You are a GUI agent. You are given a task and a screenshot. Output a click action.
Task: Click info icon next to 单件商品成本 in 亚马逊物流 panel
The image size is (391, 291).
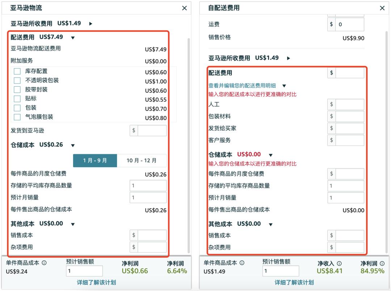point(44,262)
